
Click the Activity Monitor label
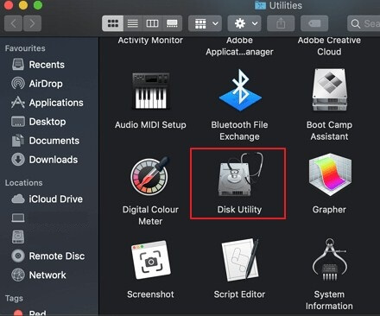[150, 41]
